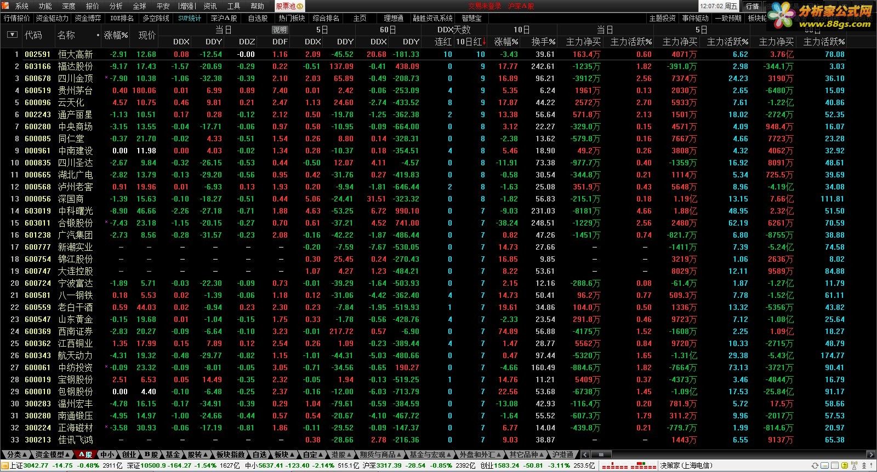Screen dimensions: 877x472
Task: Open the 工具 menu
Action: pyautogui.click(x=234, y=6)
